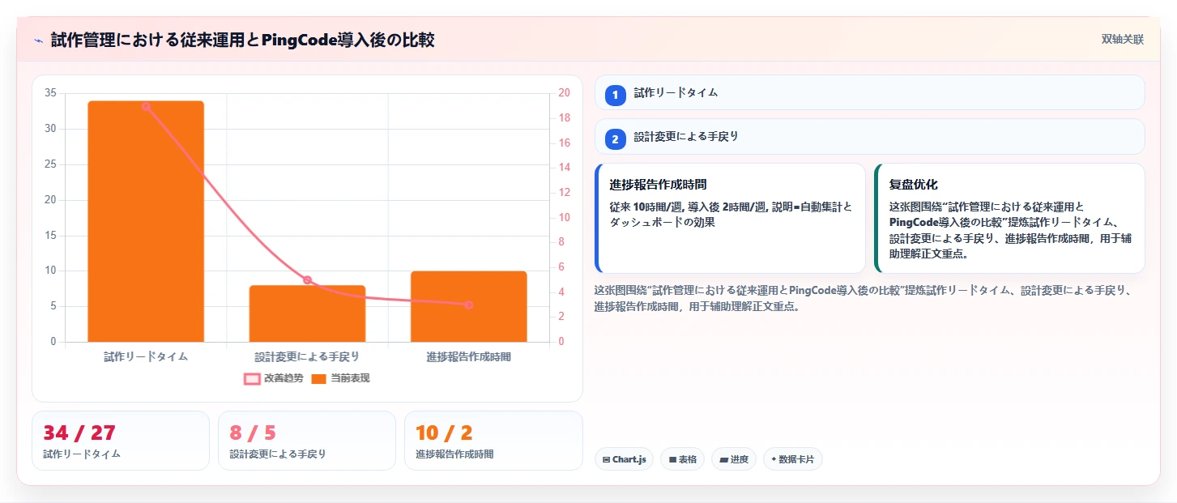This screenshot has height=503, width=1177.
Task: Click the 進捗報告作成時間 x-axis label
Action: 469,356
